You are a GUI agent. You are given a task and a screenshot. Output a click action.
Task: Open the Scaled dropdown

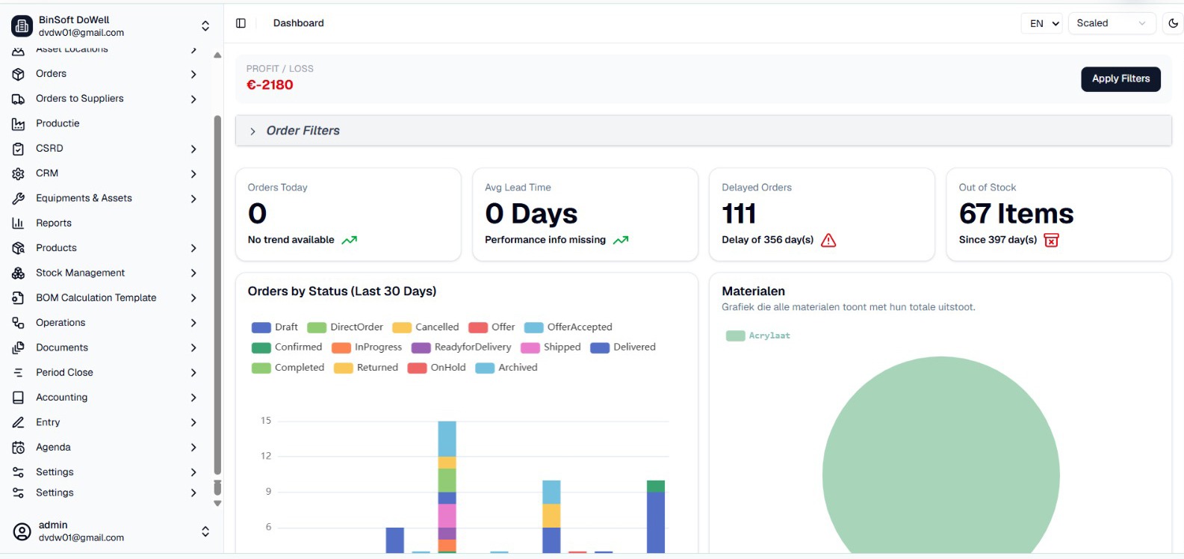tap(1112, 23)
